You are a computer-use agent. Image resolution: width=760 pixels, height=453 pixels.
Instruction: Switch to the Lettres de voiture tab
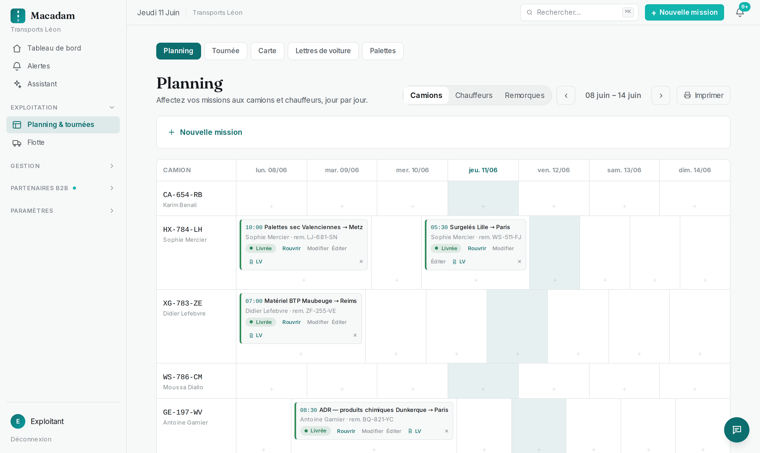(x=323, y=51)
